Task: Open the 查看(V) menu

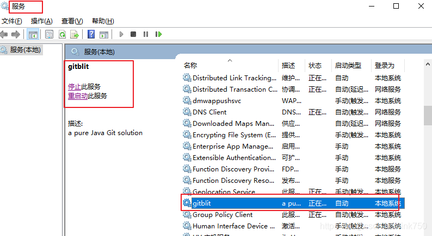Action: tap(72, 21)
